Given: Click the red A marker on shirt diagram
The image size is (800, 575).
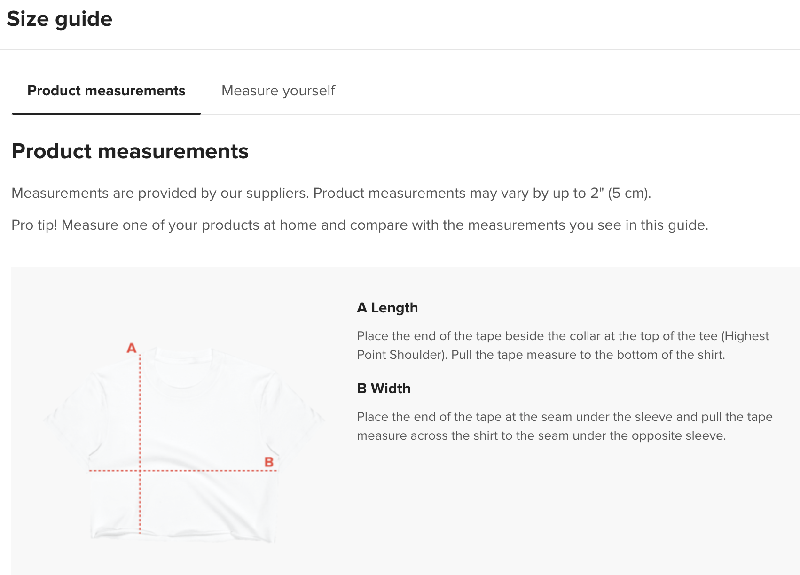Looking at the screenshot, I should 132,348.
